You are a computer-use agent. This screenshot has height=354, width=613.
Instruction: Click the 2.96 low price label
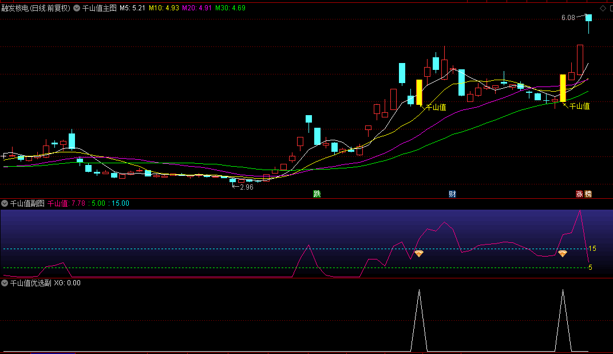[x=246, y=187]
